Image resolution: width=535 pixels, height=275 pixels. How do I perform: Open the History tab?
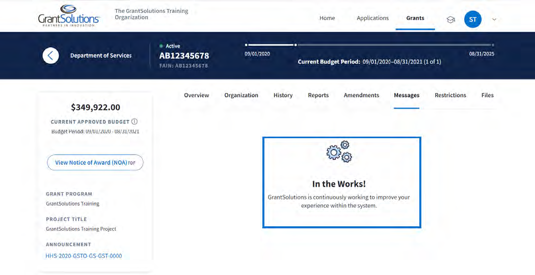(x=283, y=95)
